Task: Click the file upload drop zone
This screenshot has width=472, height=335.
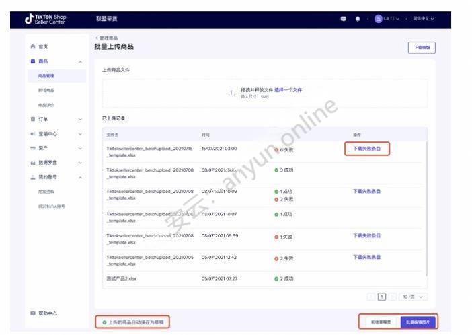Action: coord(265,93)
